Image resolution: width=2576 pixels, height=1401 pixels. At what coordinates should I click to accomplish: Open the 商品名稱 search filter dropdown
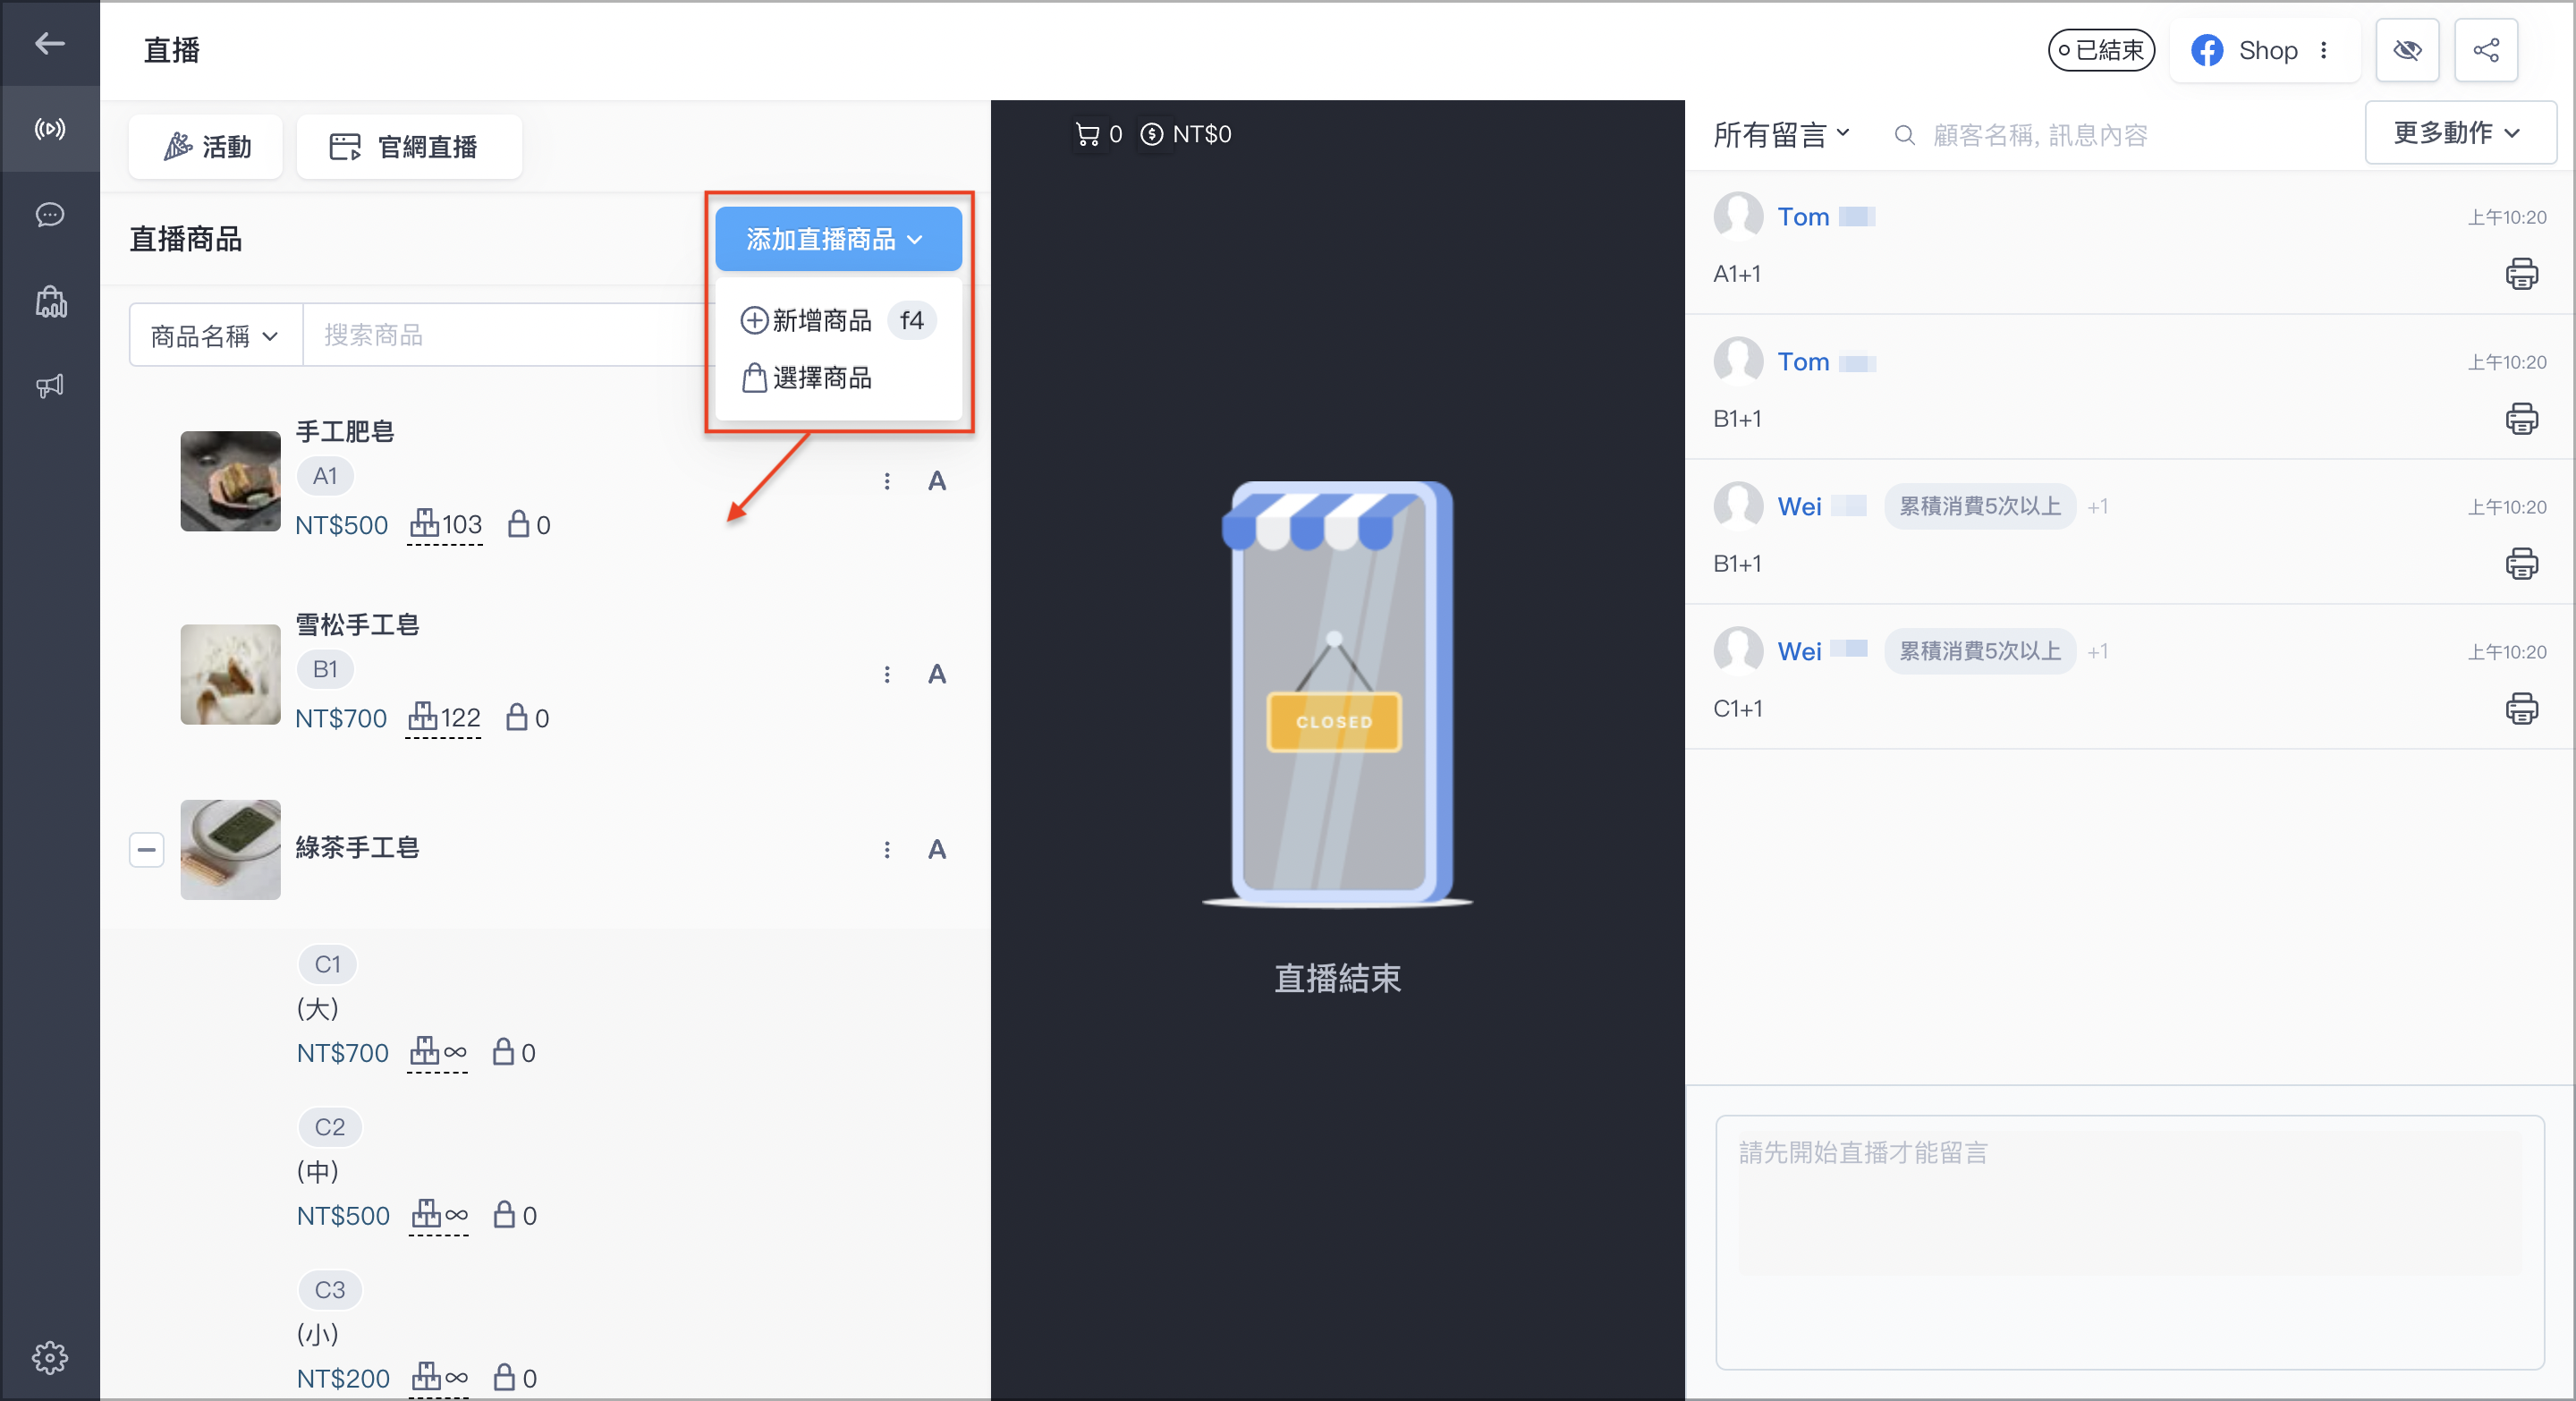click(215, 336)
